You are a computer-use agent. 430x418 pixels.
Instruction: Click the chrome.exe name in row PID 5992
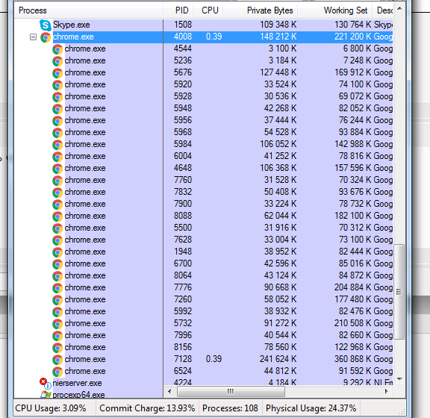(85, 311)
